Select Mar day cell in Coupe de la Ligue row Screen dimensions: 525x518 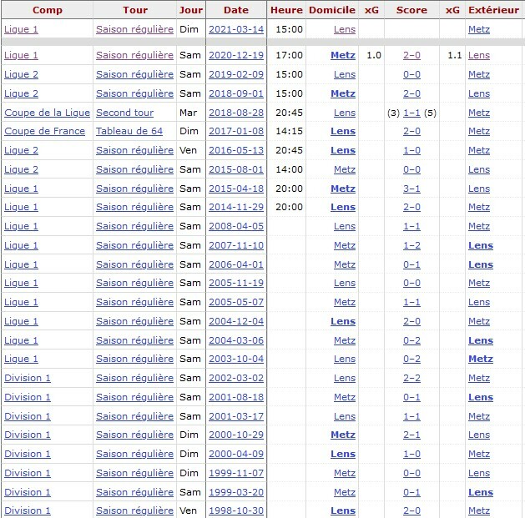click(x=188, y=113)
